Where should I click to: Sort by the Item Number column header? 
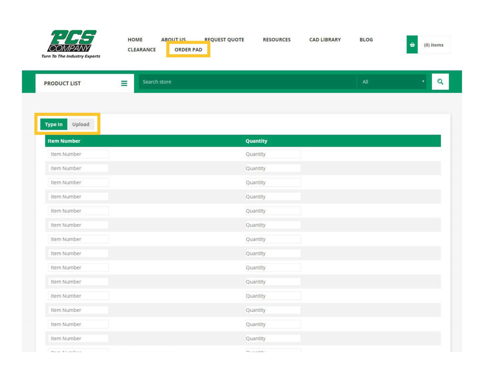pyautogui.click(x=64, y=141)
